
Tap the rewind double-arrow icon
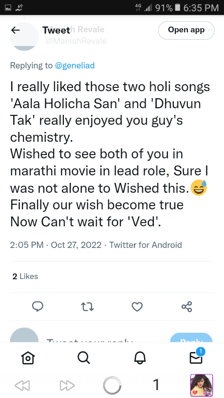point(22,386)
